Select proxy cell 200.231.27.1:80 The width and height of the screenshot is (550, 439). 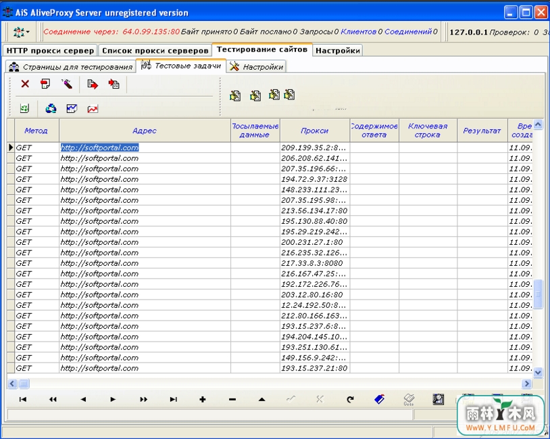click(315, 242)
